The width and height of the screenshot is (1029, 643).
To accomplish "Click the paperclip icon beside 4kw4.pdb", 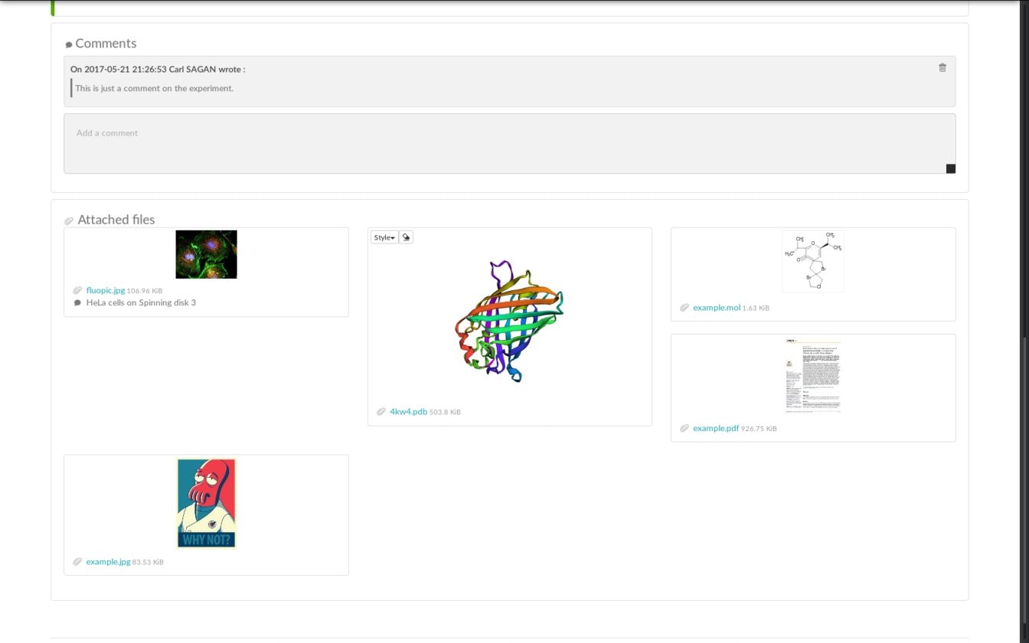I will pyautogui.click(x=381, y=411).
